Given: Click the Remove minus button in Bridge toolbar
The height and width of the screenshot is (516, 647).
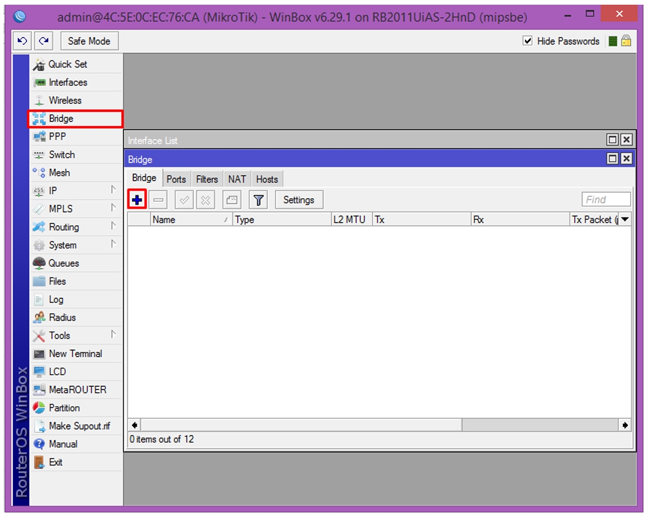Looking at the screenshot, I should [x=159, y=200].
